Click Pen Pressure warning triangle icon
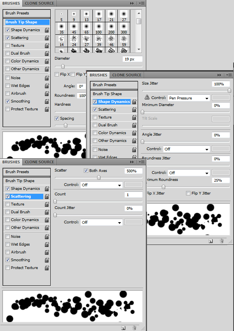Screen dimensions: 234x331 [x=147, y=97]
